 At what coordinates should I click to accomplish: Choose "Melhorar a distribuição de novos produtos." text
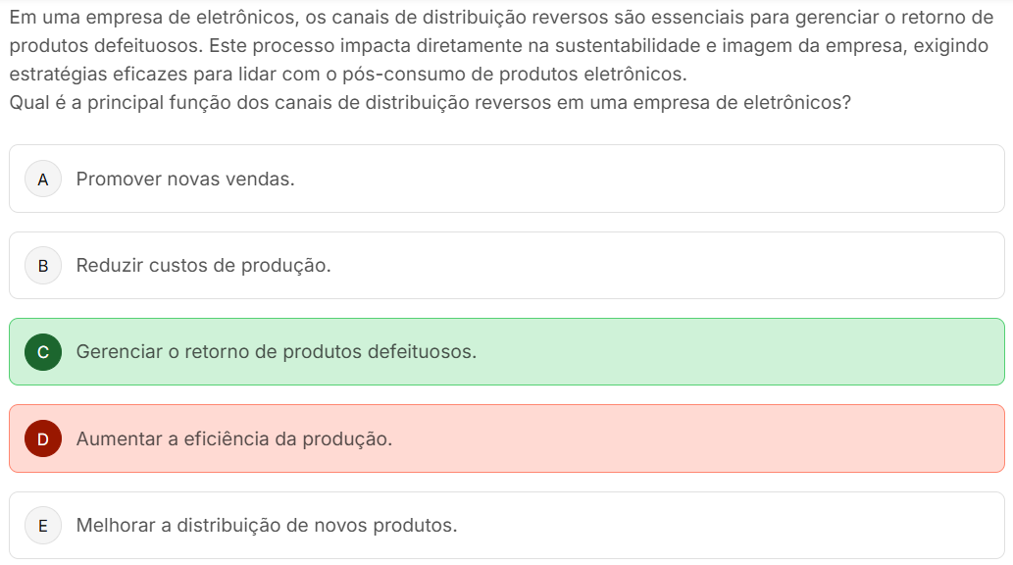pyautogui.click(x=266, y=526)
